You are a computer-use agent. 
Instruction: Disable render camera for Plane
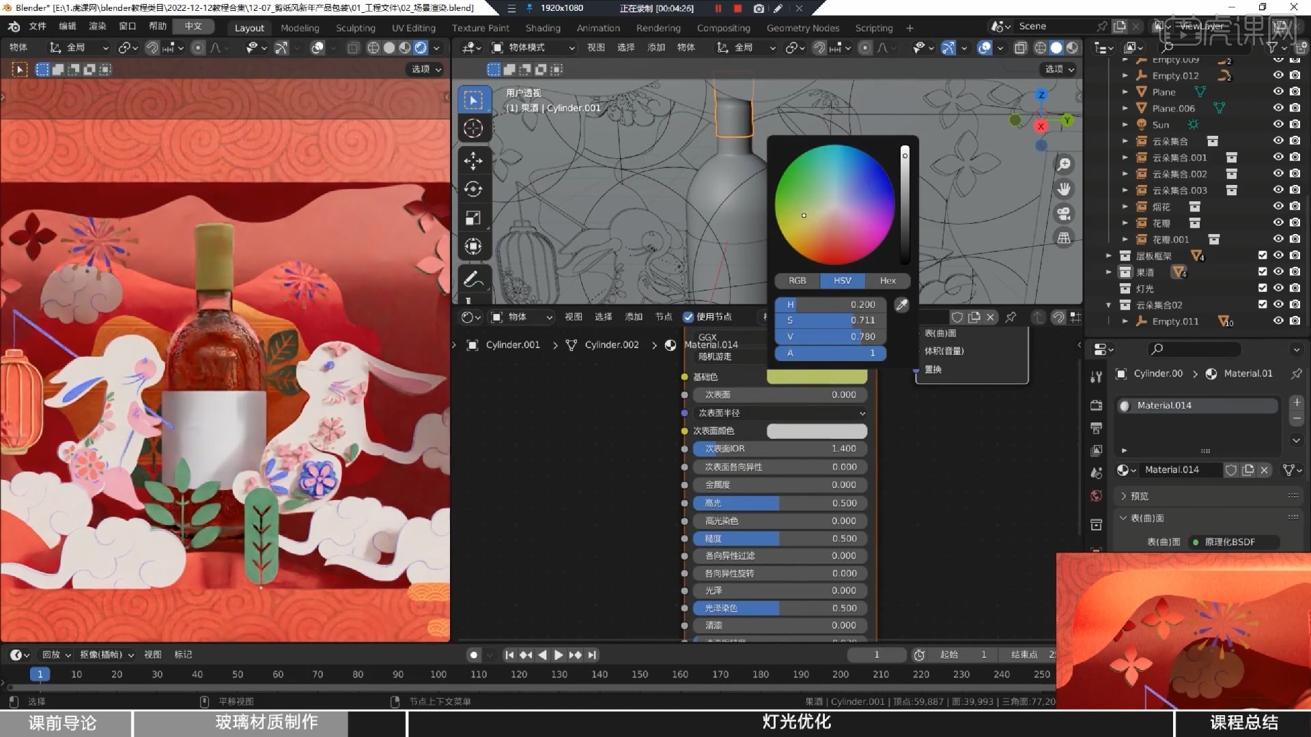tap(1295, 91)
